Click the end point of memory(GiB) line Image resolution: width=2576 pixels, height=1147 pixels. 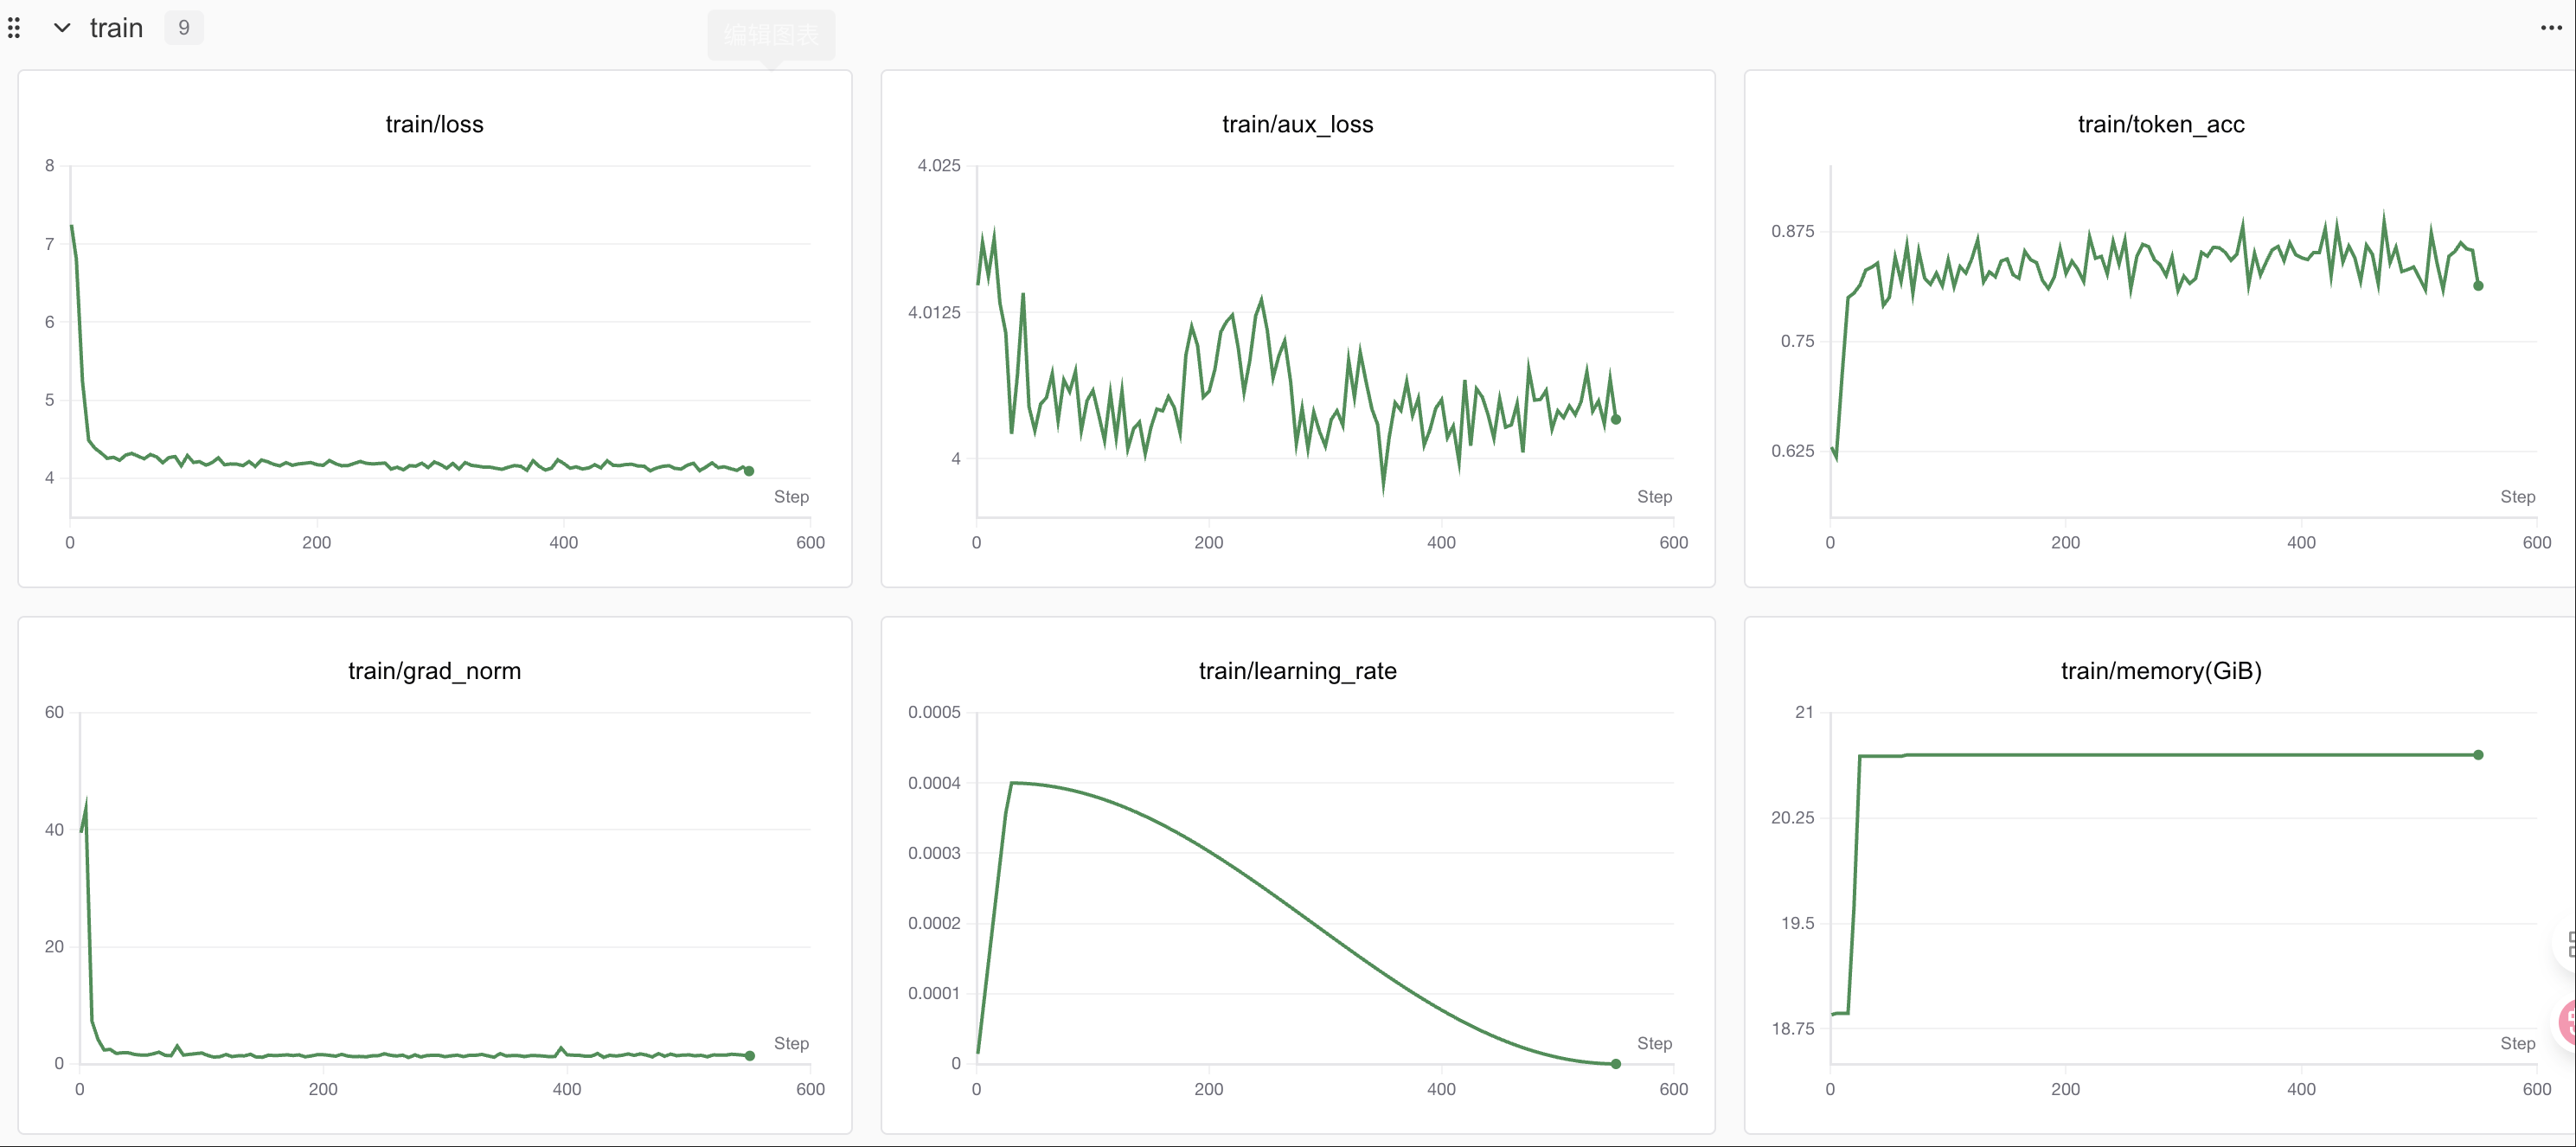(x=2478, y=755)
